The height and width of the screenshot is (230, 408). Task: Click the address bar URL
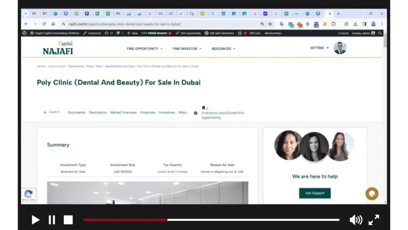(x=124, y=24)
